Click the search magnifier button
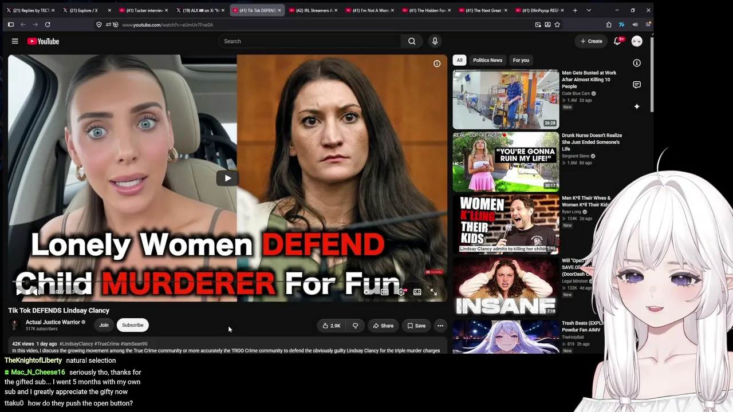733x412 pixels. (x=412, y=41)
